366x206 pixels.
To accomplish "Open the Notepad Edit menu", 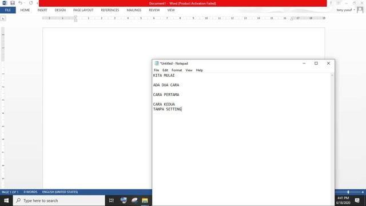I will pos(165,70).
